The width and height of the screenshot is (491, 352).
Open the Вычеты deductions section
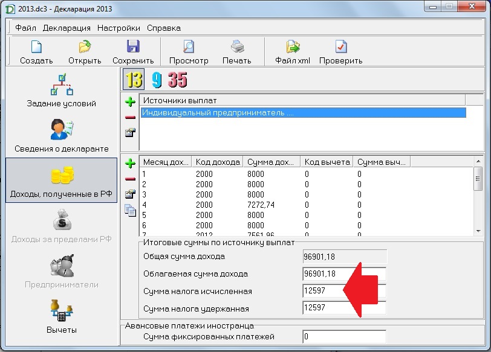[x=61, y=317]
